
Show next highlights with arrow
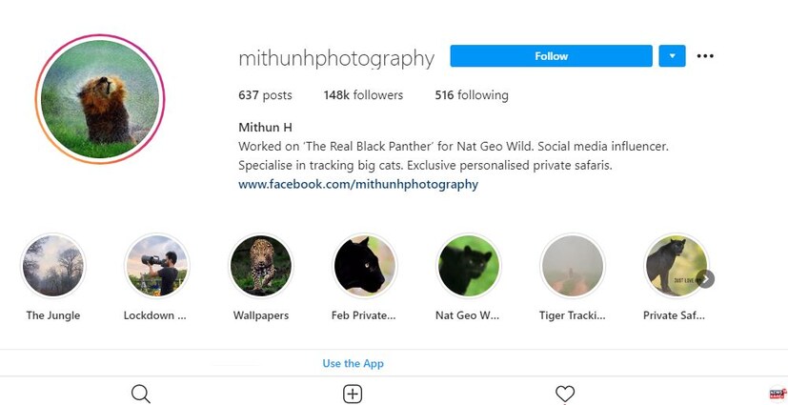click(705, 279)
